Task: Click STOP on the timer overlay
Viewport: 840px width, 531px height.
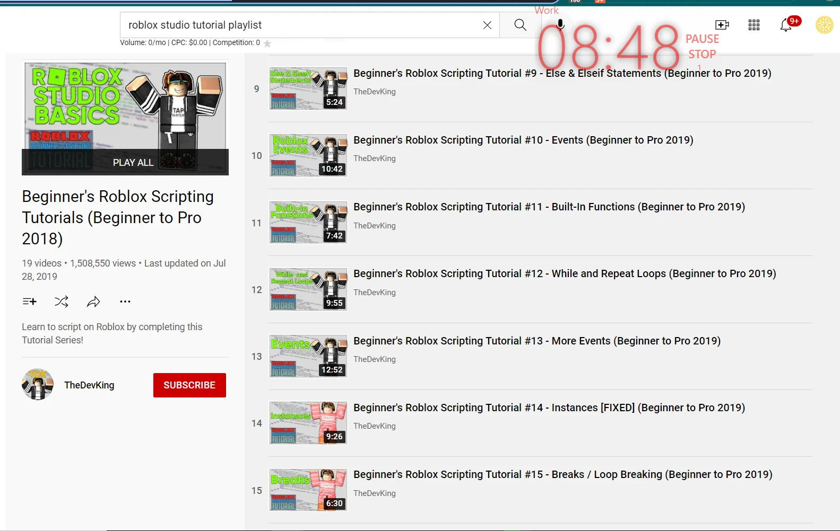Action: [x=702, y=54]
